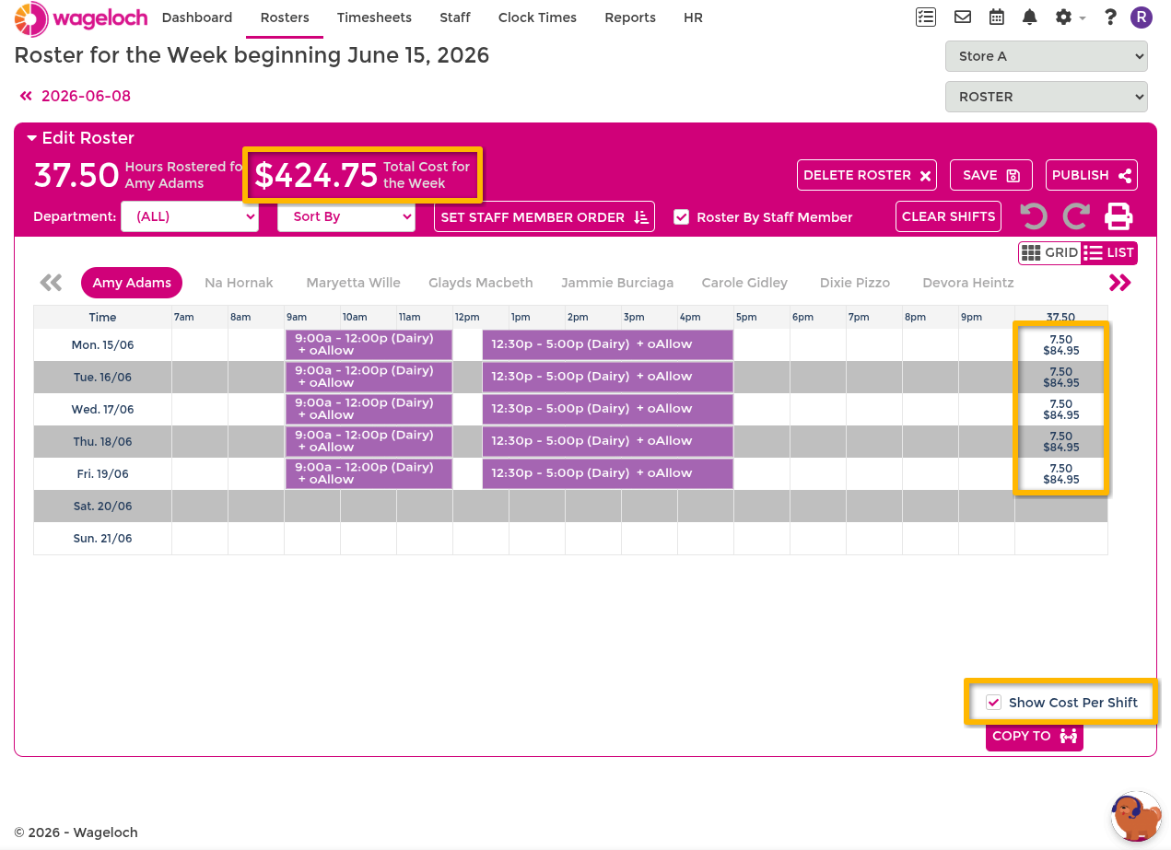Open the support chat mascot
1171x850 pixels.
tap(1135, 816)
